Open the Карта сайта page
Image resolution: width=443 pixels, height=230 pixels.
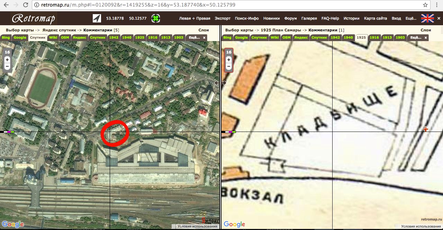376,18
